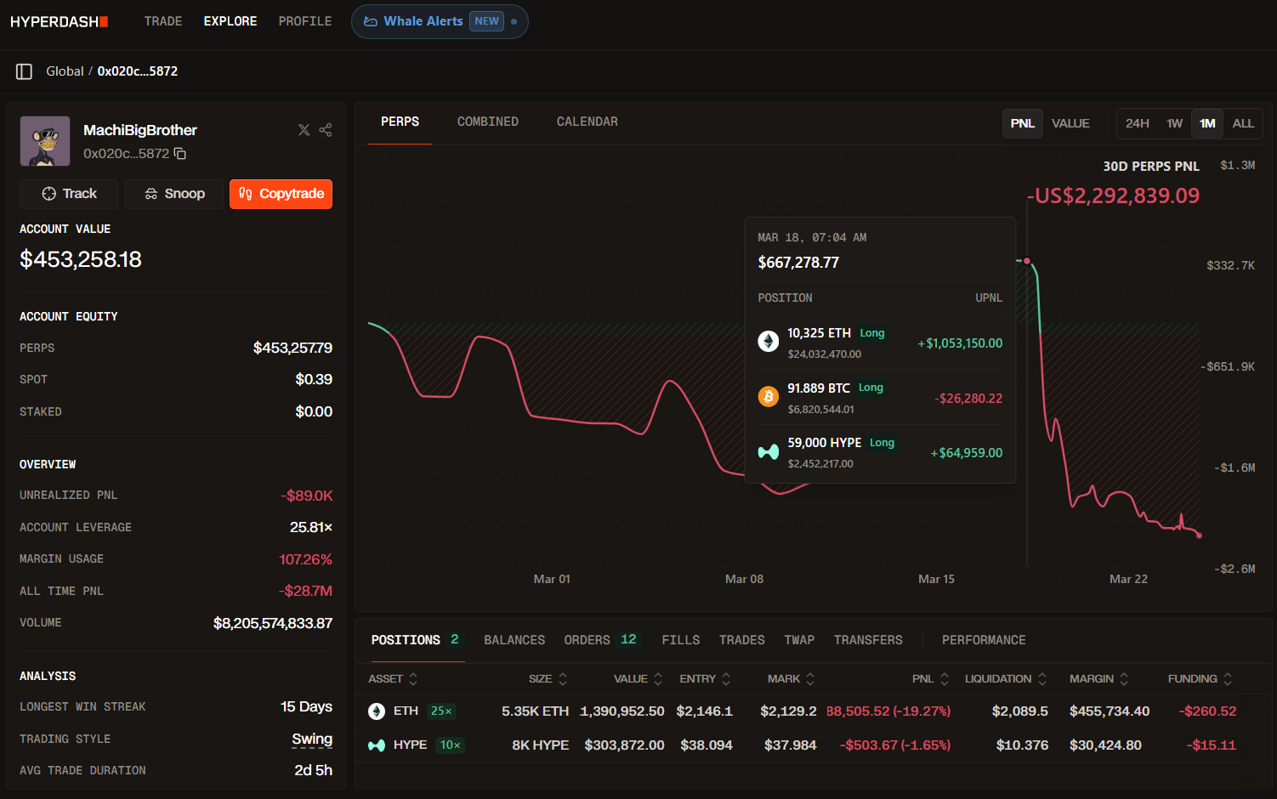Click the ETH 25× leverage badge
Screen dimensions: 1277x799
[441, 711]
